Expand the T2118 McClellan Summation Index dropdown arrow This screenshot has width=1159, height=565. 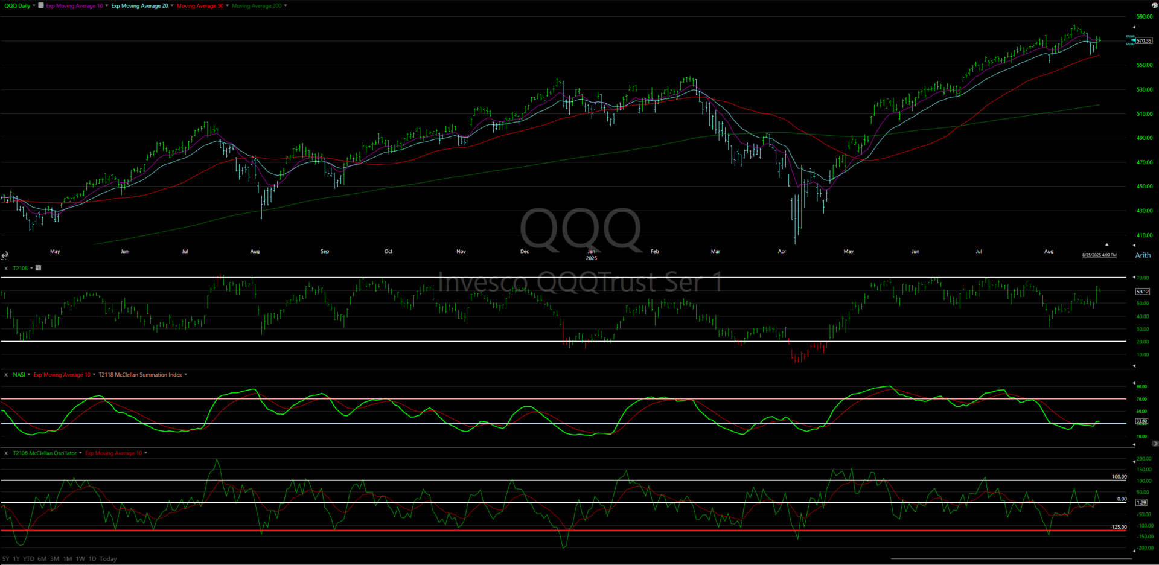click(x=185, y=375)
